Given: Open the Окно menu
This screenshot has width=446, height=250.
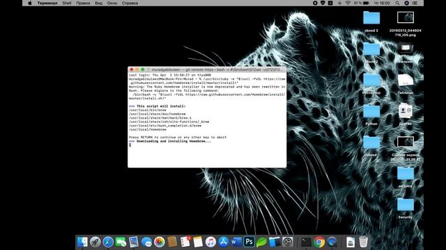Looking at the screenshot, I should coord(112,3).
